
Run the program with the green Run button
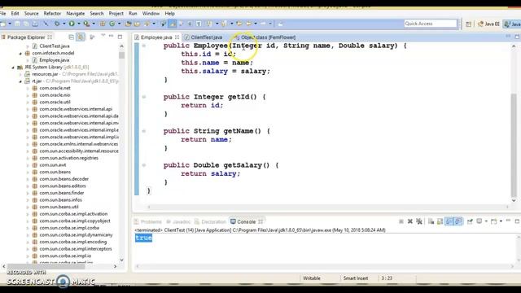pyautogui.click(x=72, y=24)
